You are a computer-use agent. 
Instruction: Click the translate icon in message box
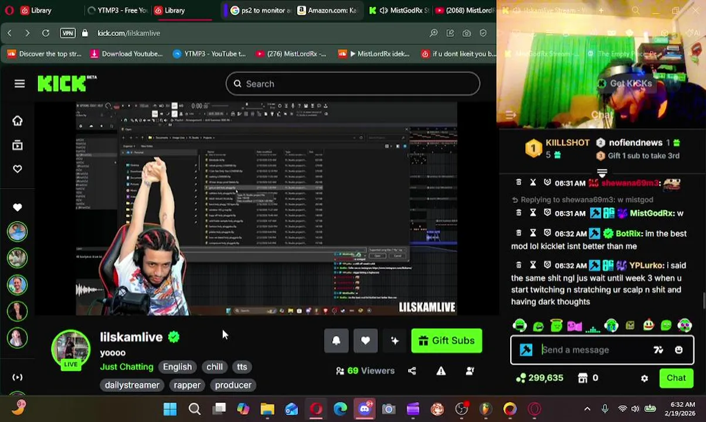[x=658, y=350]
